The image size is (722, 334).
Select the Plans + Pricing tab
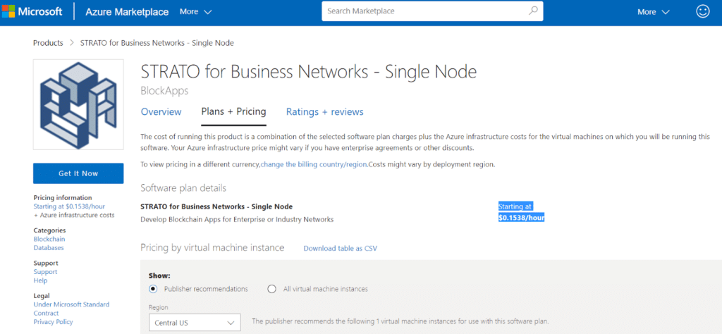click(x=234, y=112)
